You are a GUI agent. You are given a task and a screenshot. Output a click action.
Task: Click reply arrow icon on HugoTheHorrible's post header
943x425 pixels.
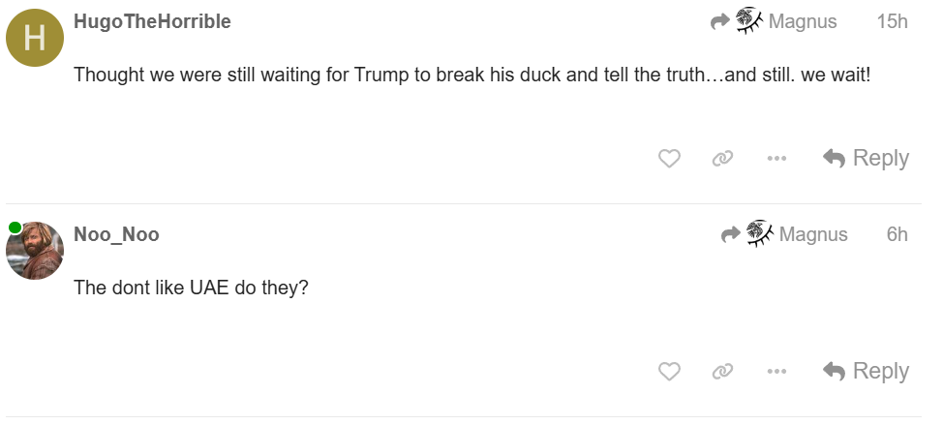719,21
